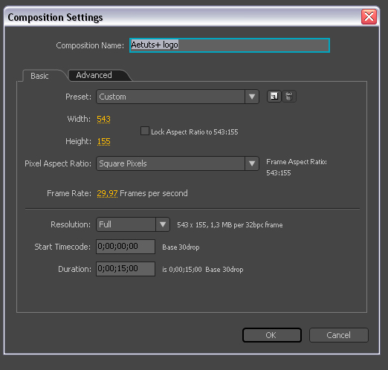The image size is (388, 370).
Task: Click the Custom preset combo box
Action: coord(178,97)
